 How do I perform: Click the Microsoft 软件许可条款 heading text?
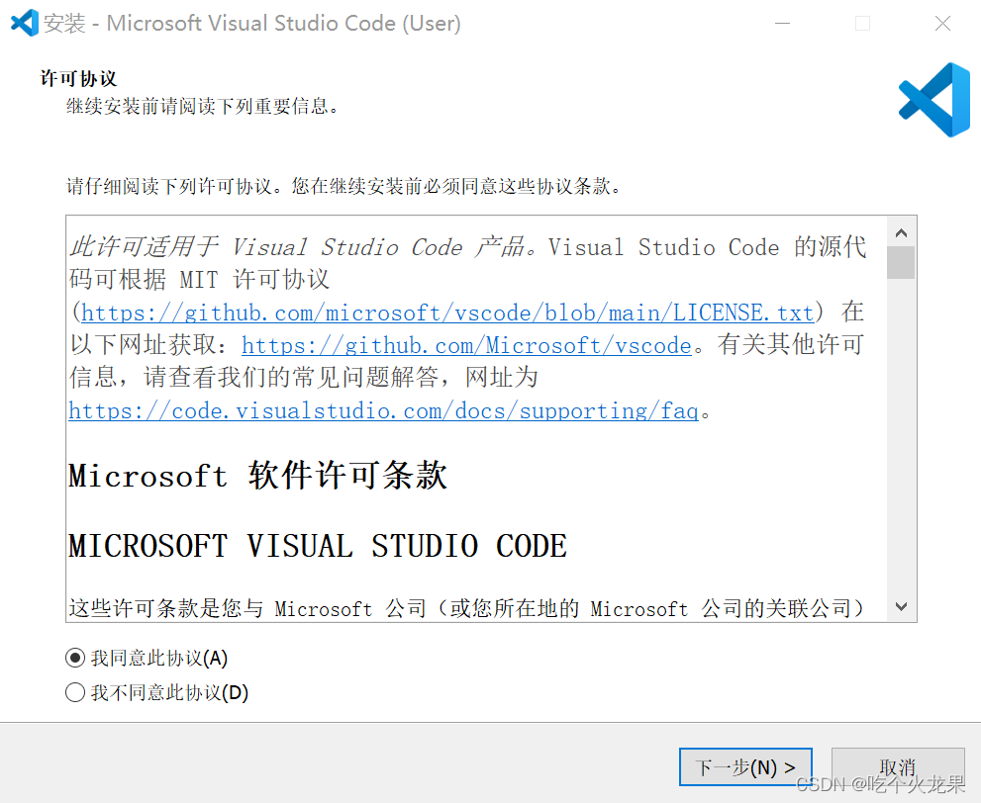point(257,476)
